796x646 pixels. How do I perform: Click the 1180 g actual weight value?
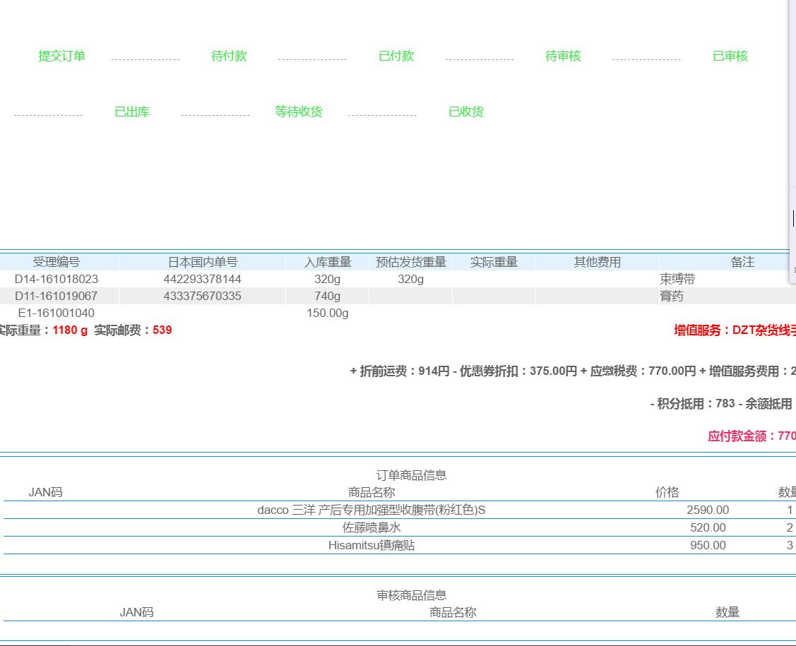click(70, 330)
